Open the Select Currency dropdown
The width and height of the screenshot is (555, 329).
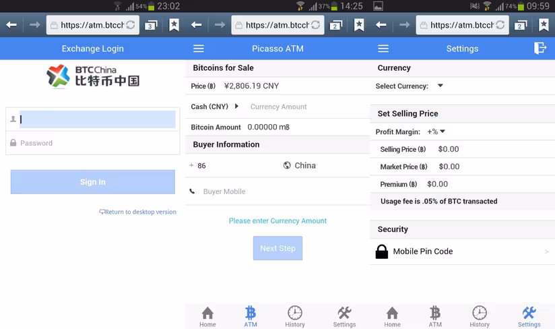440,86
